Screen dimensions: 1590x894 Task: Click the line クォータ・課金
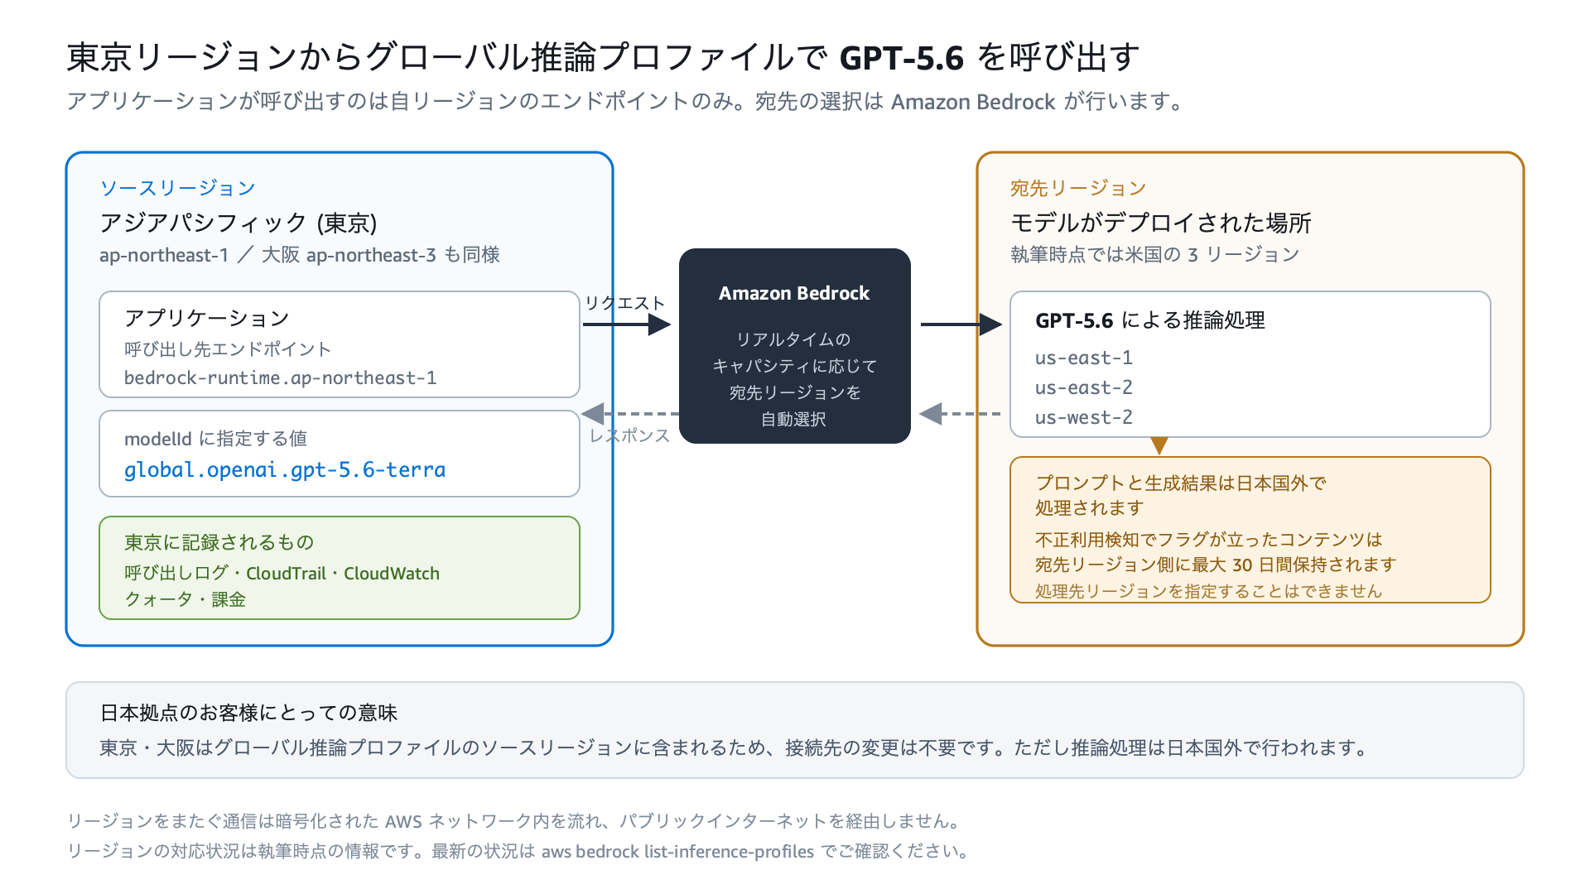point(185,599)
